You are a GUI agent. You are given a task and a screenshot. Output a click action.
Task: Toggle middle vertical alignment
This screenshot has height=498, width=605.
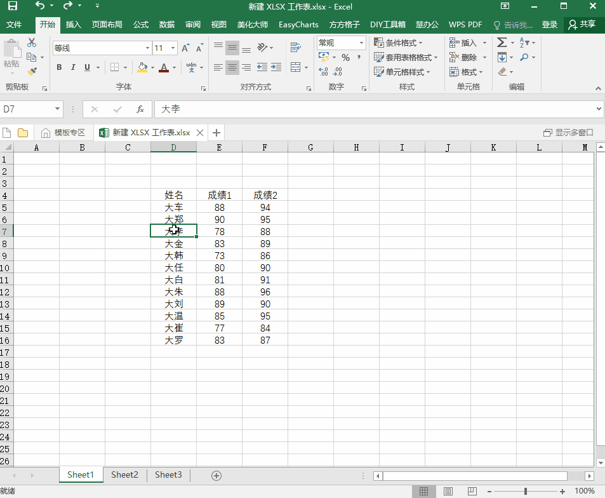click(232, 48)
